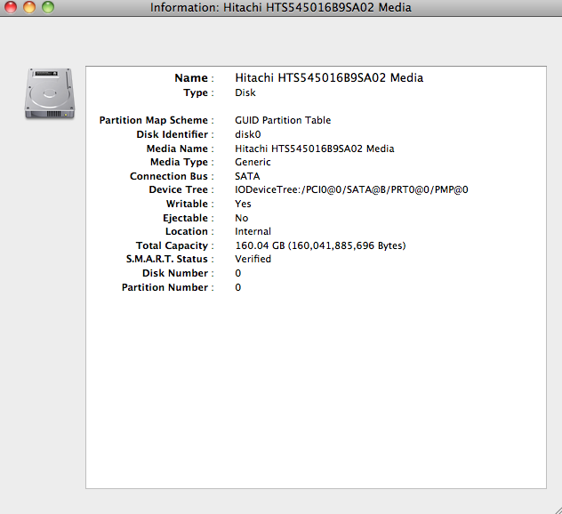Click the 'Connection Bus' label
Viewport: 562px width, 514px height.
point(169,176)
